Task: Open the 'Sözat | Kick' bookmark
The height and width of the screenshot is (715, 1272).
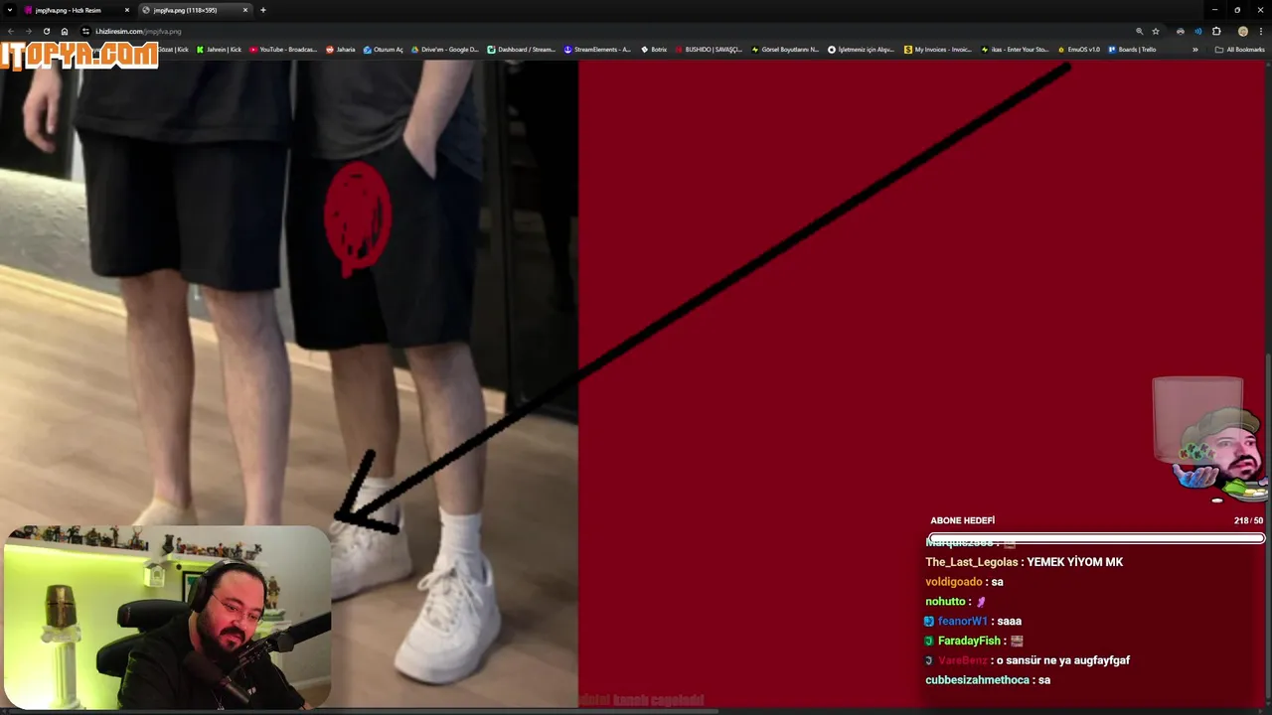Action: coord(173,49)
